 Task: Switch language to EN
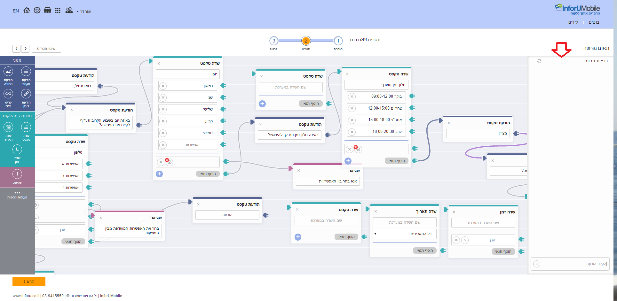tap(16, 11)
